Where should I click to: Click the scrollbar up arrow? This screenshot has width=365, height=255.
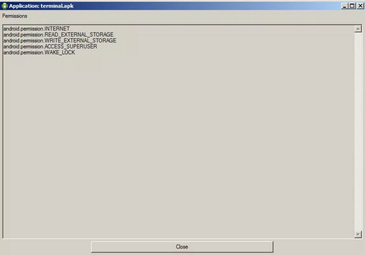click(358, 29)
